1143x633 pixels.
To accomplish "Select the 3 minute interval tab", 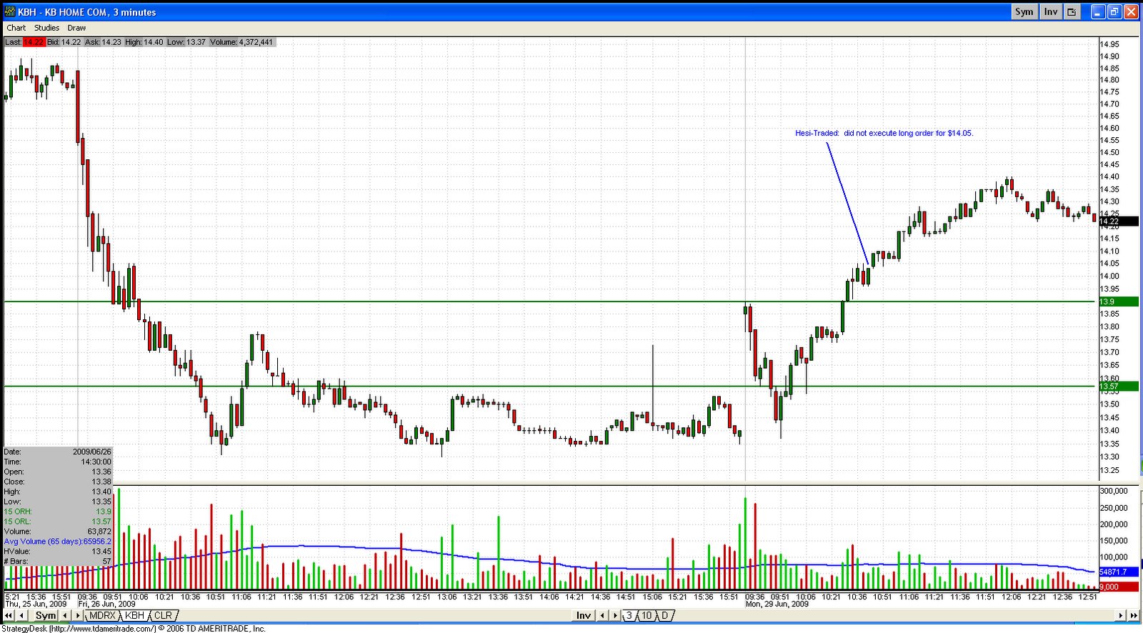I will point(629,615).
